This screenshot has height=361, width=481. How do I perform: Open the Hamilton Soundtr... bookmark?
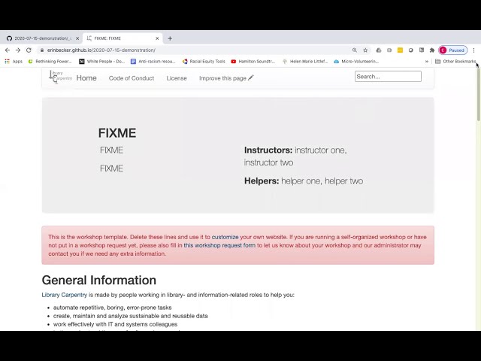tap(253, 62)
